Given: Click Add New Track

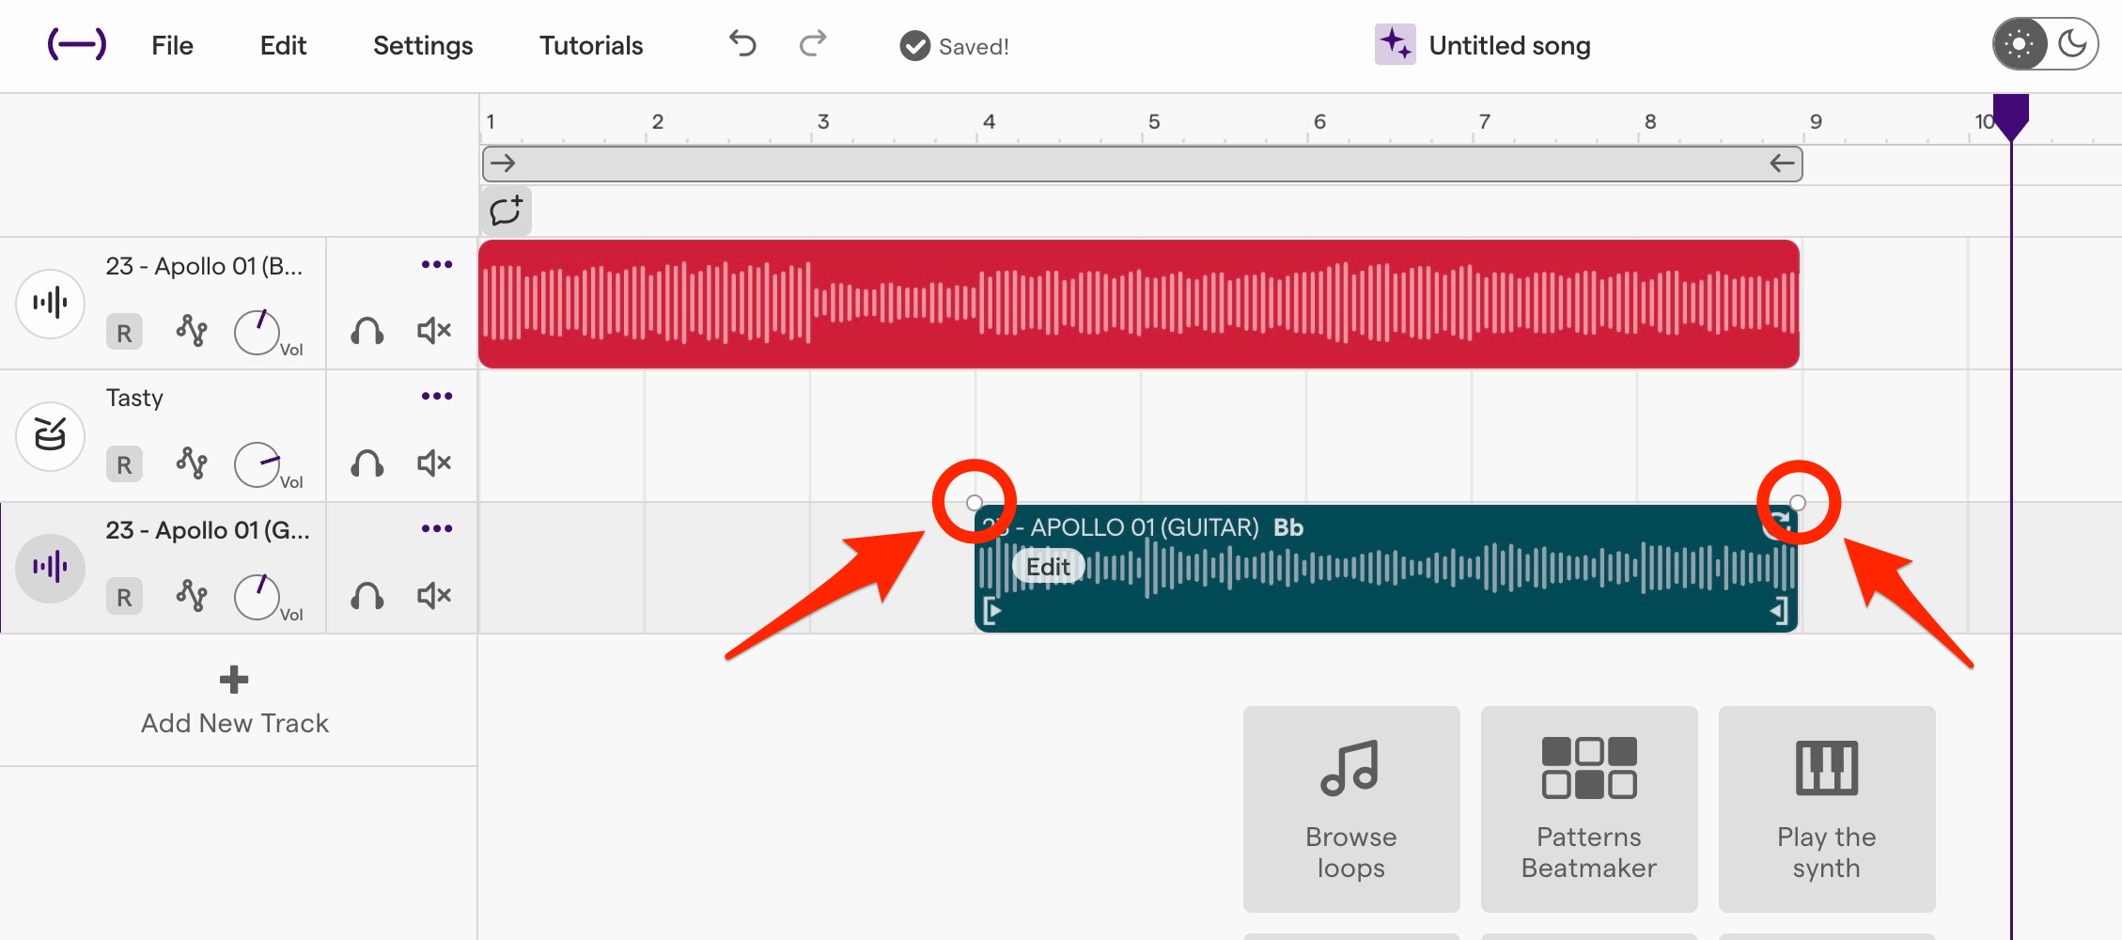Looking at the screenshot, I should click(x=234, y=701).
